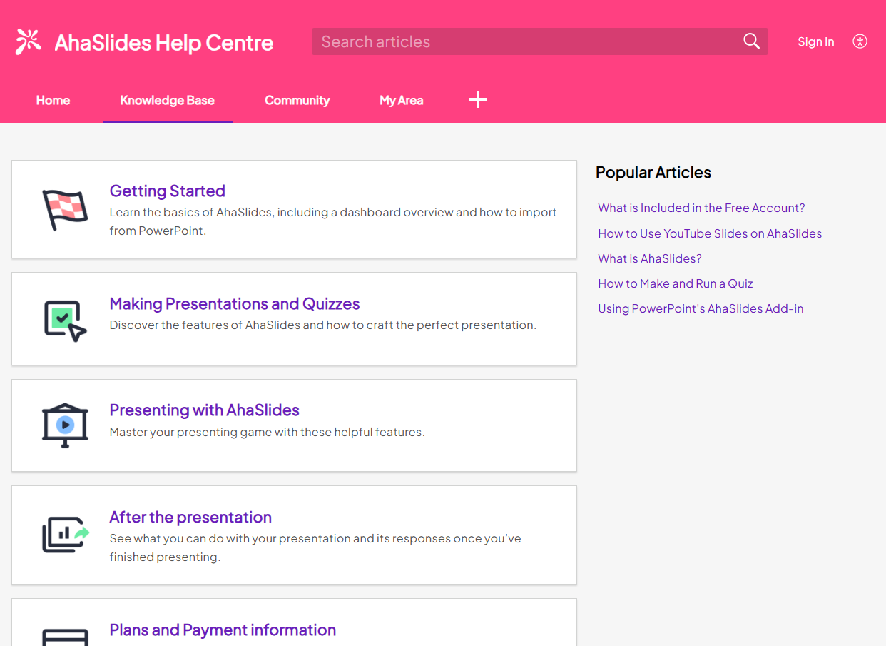This screenshot has width=886, height=646.
Task: Click the projector screen Presenting icon
Action: click(x=65, y=425)
